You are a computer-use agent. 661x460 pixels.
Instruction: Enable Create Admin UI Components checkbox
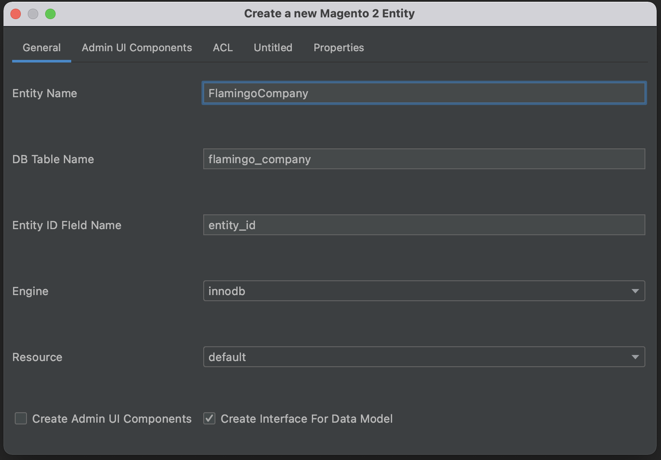[21, 418]
